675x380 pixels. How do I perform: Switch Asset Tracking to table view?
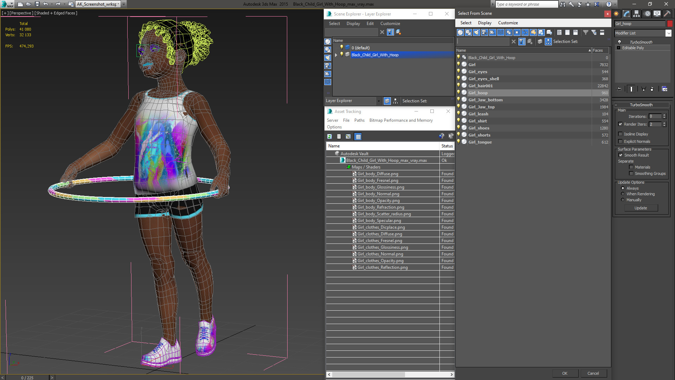pyautogui.click(x=358, y=137)
